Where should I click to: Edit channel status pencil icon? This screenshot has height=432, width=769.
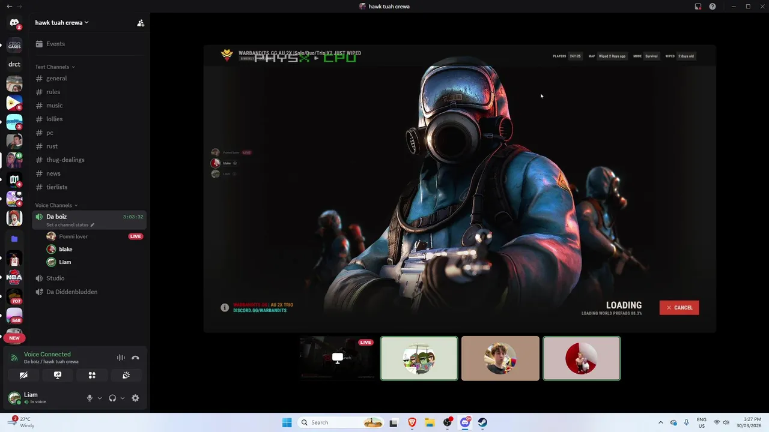(x=93, y=225)
